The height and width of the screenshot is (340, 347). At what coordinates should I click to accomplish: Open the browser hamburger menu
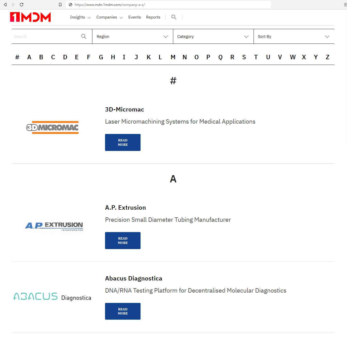click(345, 5)
